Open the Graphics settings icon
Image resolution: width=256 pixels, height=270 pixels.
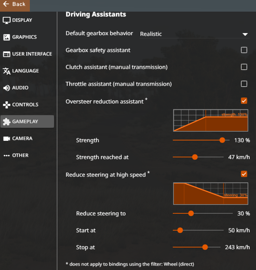(x=7, y=37)
